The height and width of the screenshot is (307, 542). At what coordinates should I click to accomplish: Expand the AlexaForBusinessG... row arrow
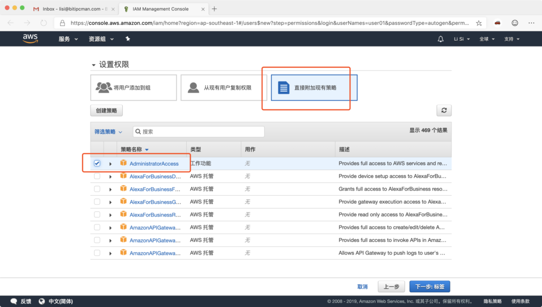110,202
